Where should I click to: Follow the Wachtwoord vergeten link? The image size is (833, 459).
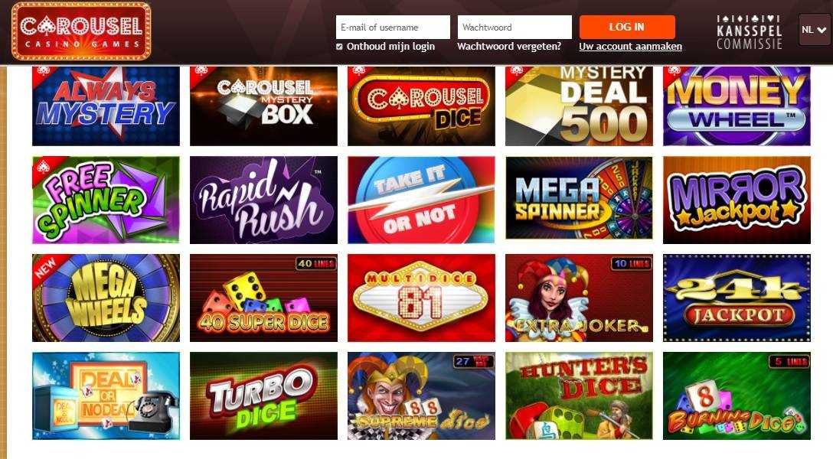[x=509, y=47]
